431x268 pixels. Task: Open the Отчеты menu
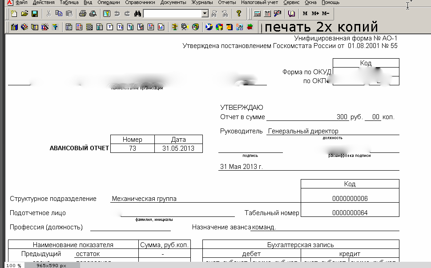pos(227,3)
